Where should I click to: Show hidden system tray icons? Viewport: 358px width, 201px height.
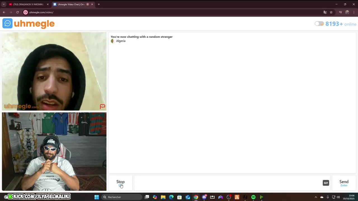(x=316, y=197)
